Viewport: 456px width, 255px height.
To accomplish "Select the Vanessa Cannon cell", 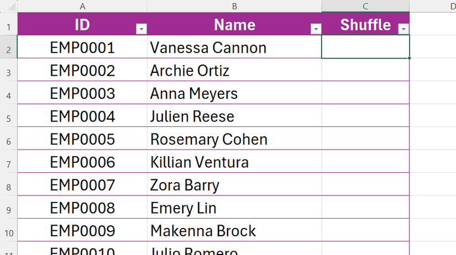I will pyautogui.click(x=234, y=47).
